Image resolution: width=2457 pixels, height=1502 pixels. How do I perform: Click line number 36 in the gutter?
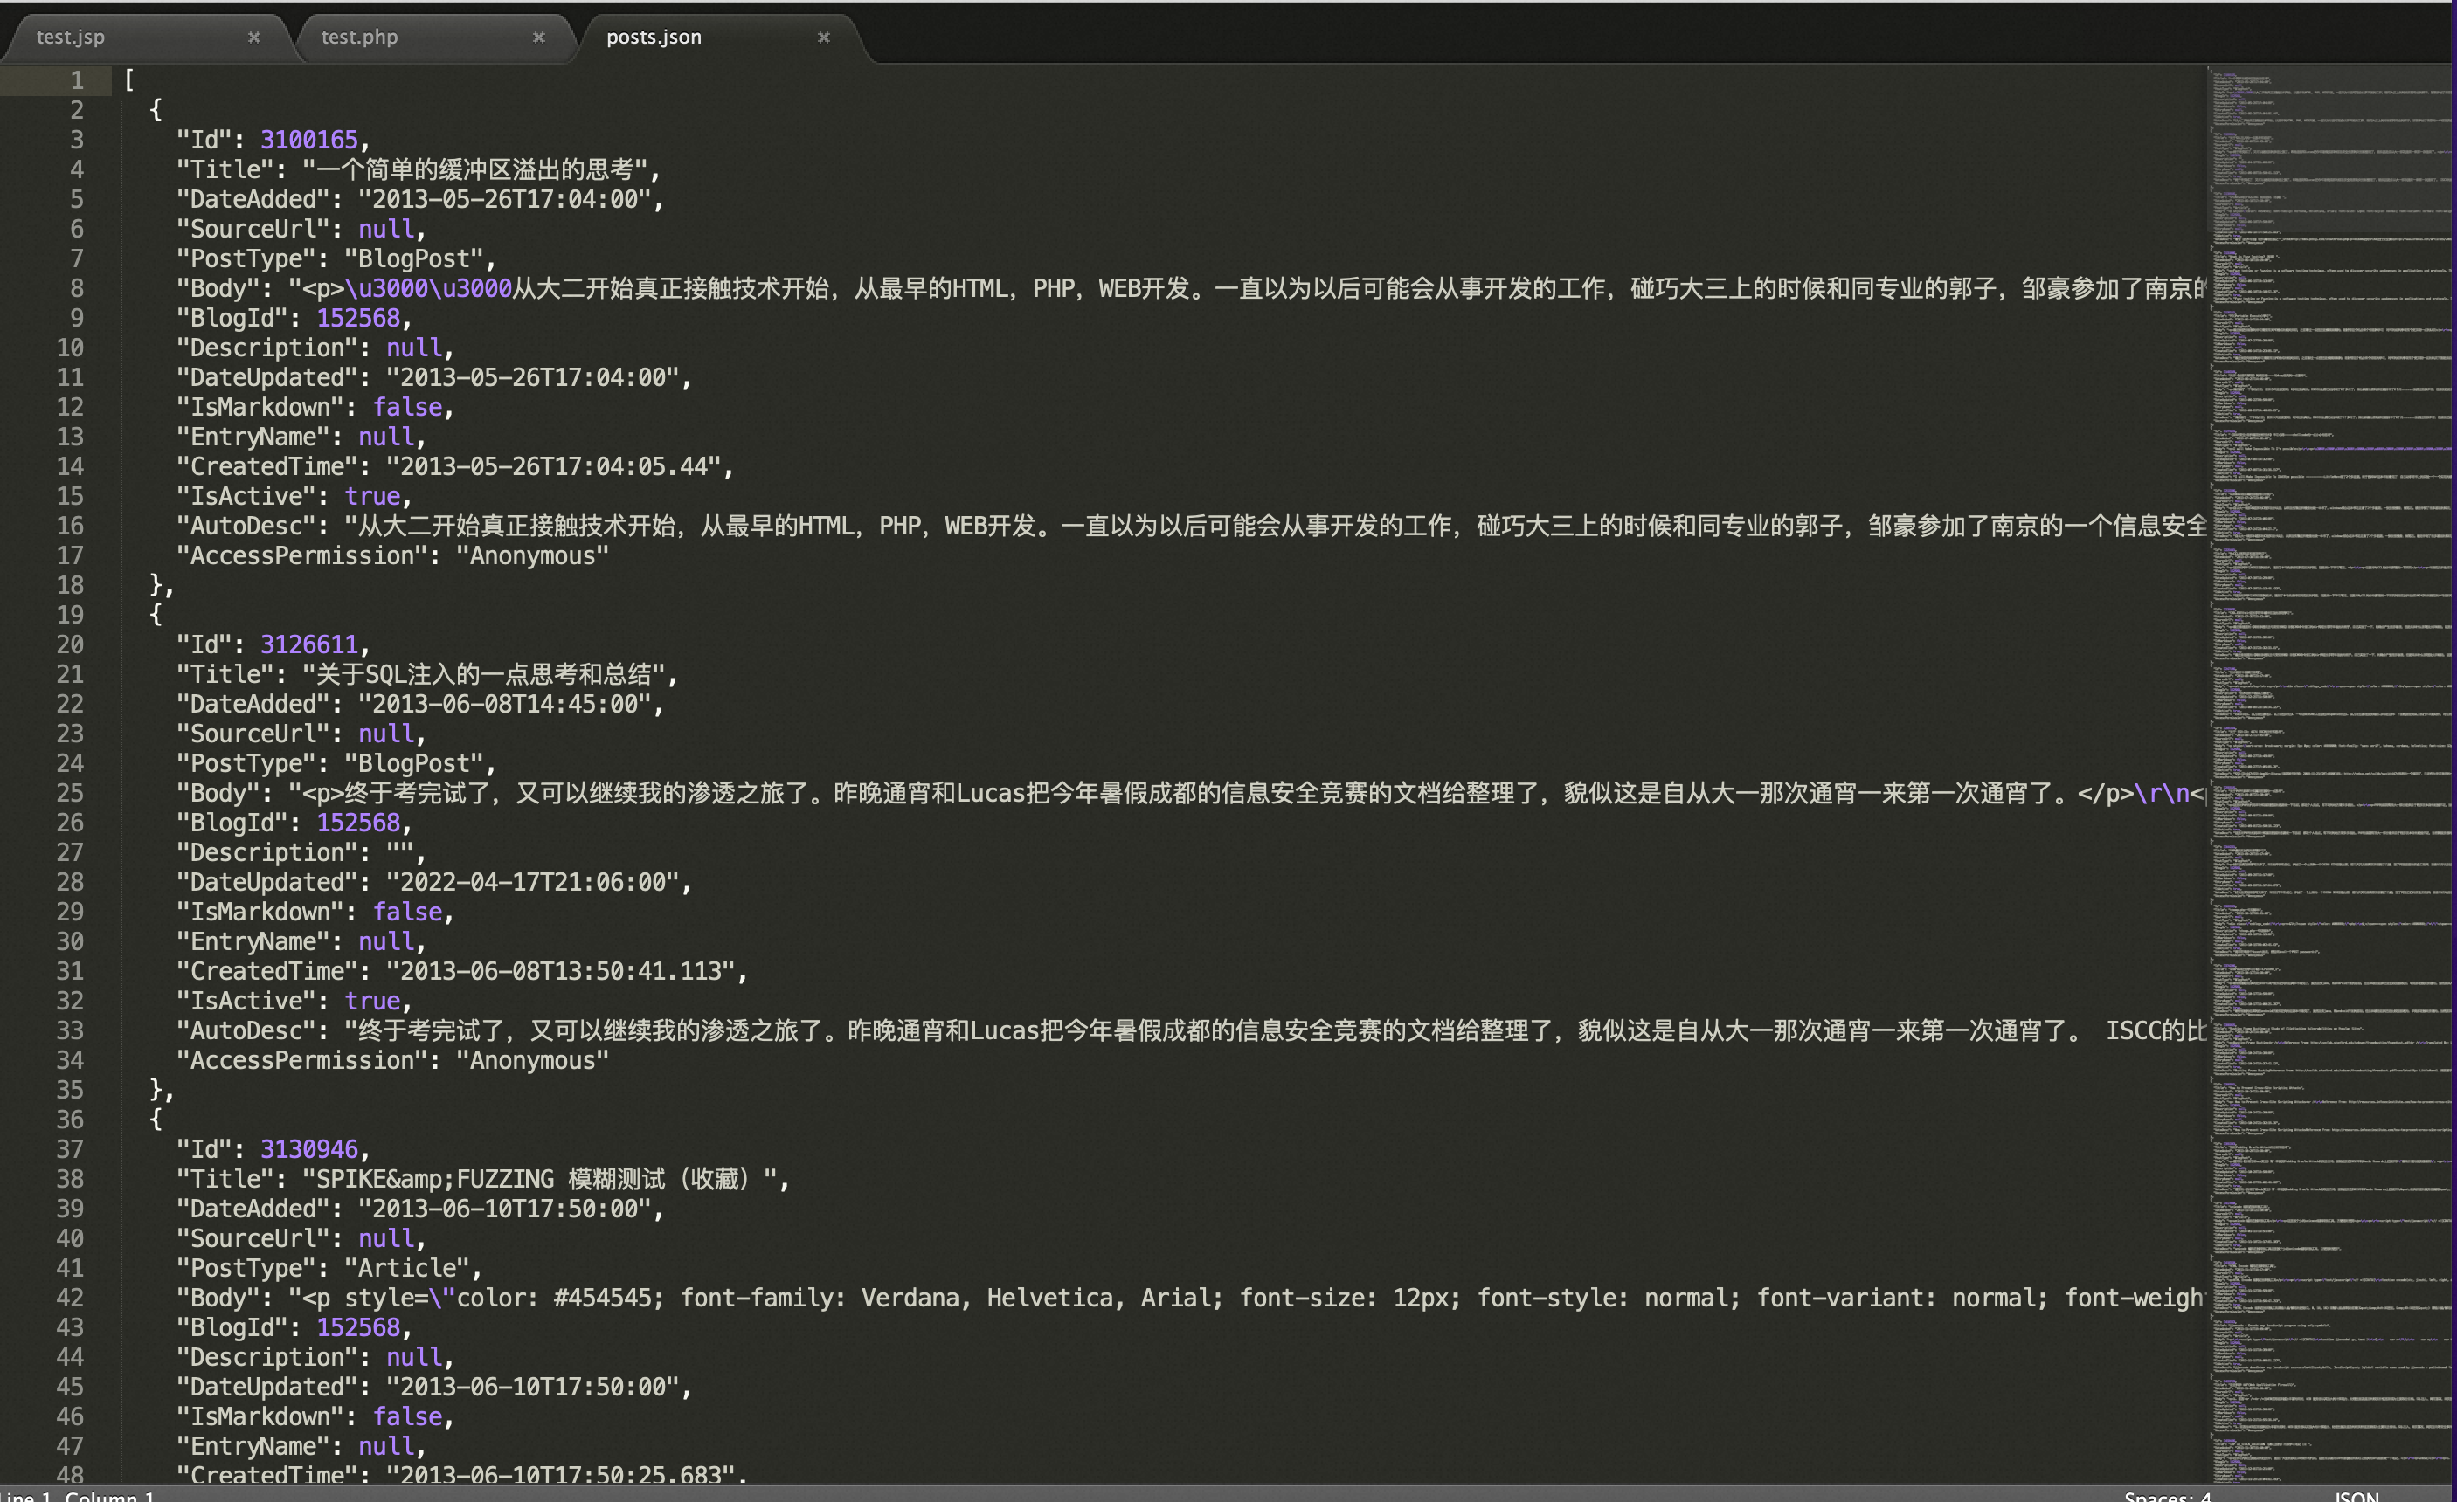pos(70,1120)
